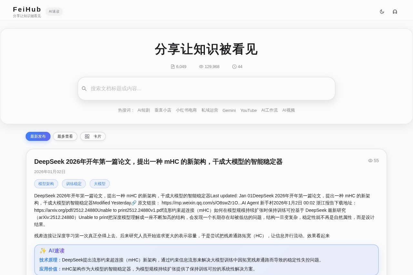This screenshot has height=275, width=413.
Task: Click the clock icon beside 44
Action: click(234, 67)
